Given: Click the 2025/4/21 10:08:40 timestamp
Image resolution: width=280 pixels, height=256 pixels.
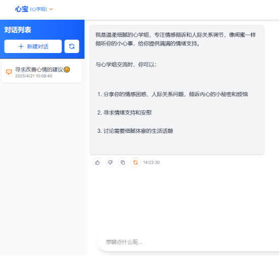Looking at the screenshot, I should [x=33, y=76].
